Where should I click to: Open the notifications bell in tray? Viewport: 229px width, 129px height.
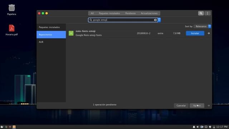coord(194,127)
